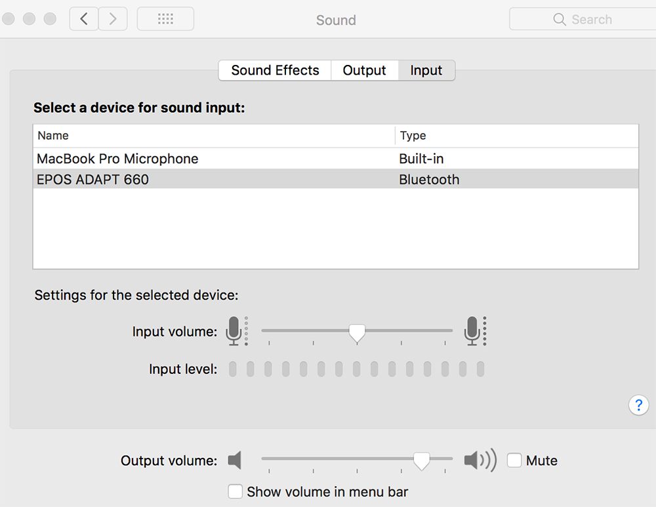
Task: Enable Show volume in menu bar
Action: (235, 491)
